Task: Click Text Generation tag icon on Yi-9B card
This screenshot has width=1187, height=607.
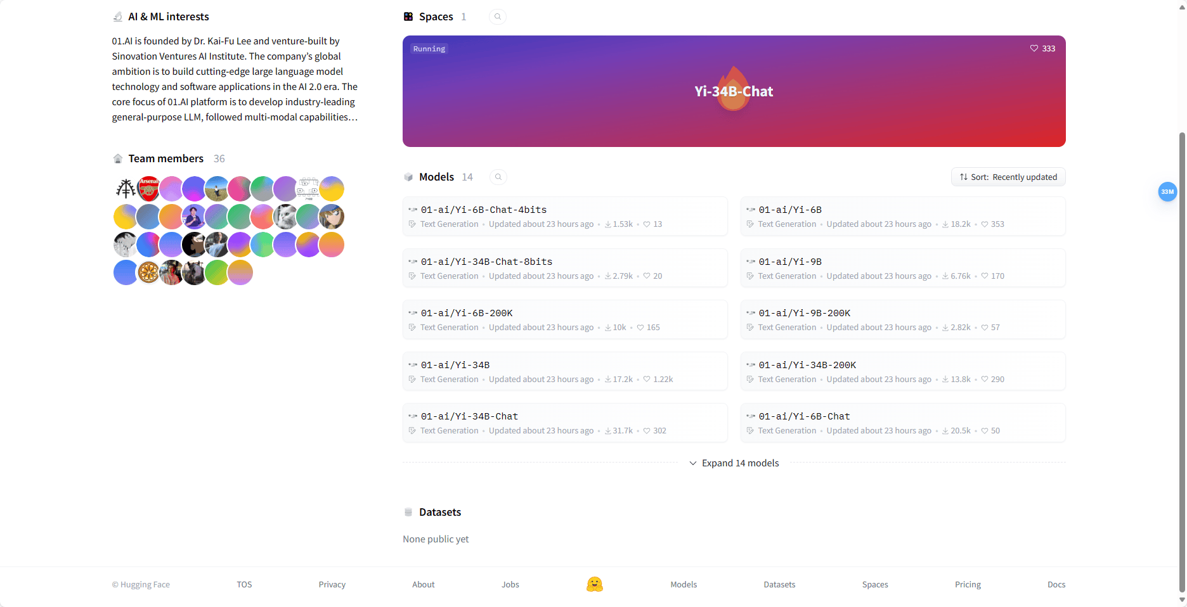Action: 750,276
